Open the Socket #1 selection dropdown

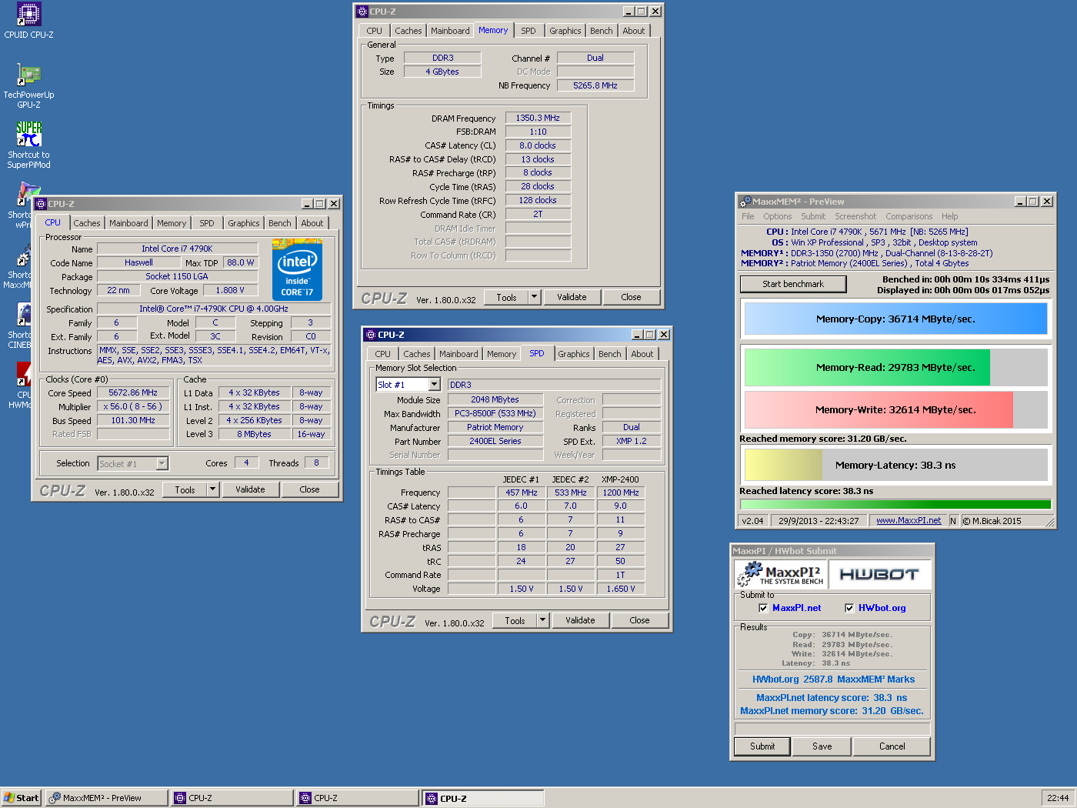(162, 463)
